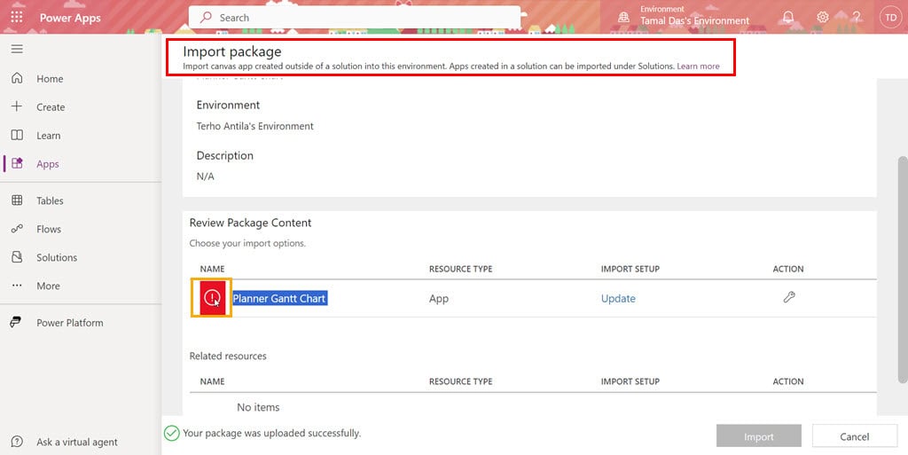Open TD account avatar

coord(890,18)
